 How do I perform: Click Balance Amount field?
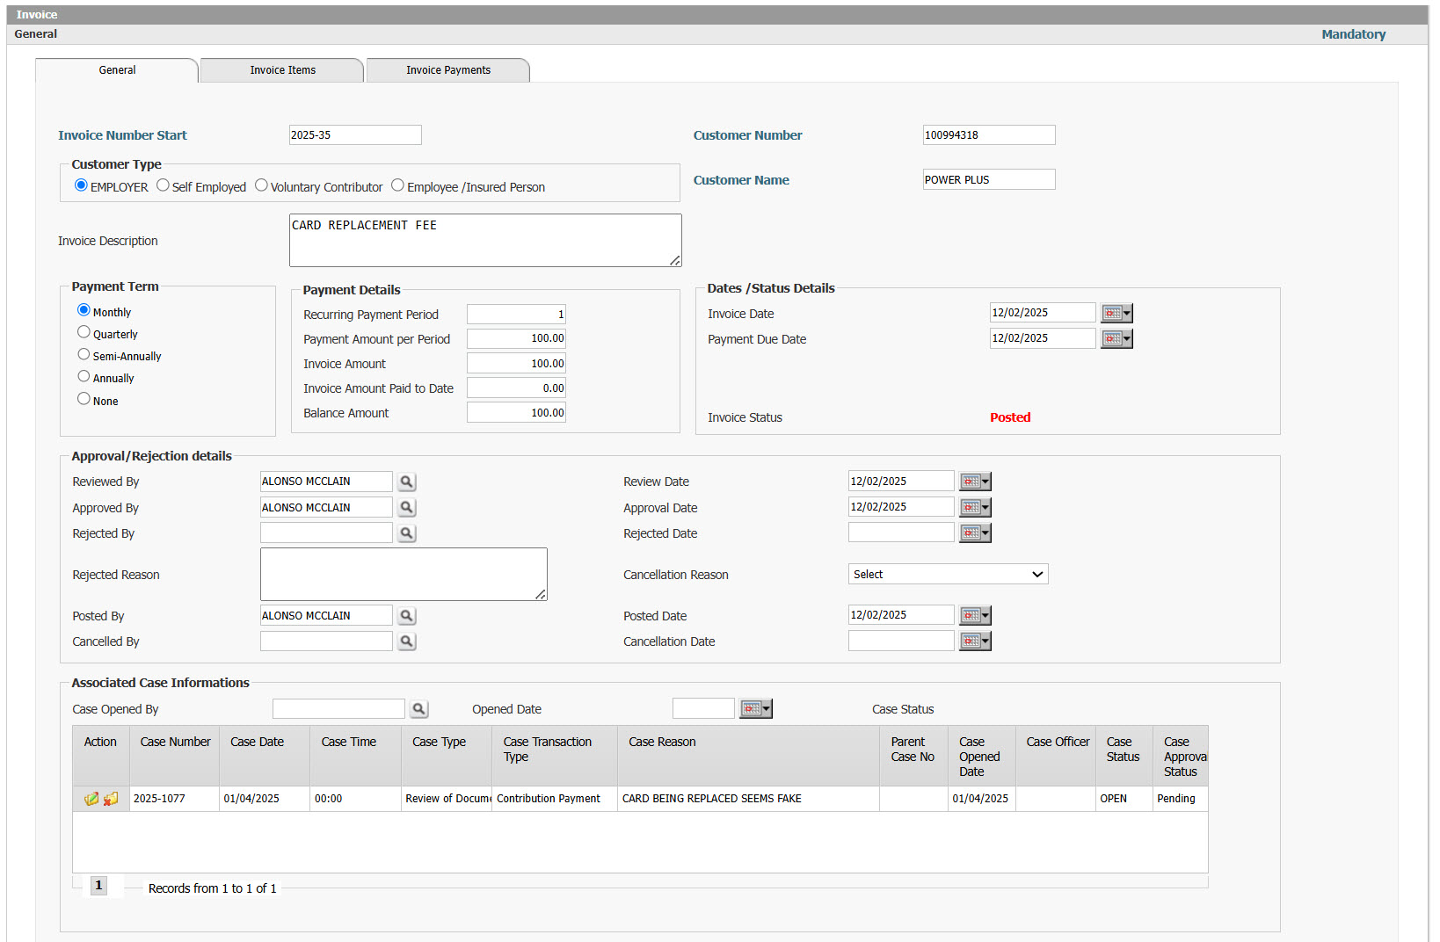516,413
